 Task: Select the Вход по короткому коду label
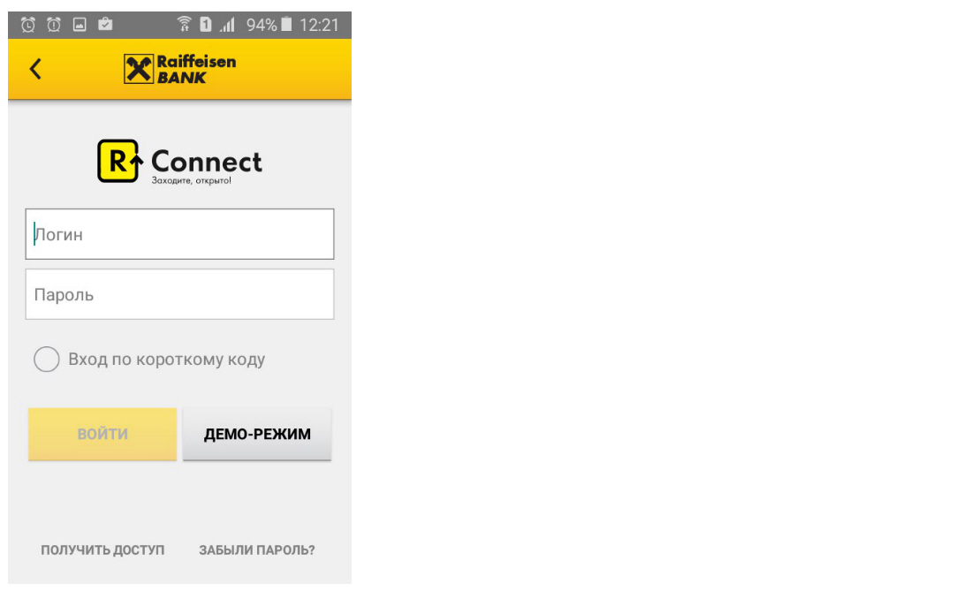166,360
